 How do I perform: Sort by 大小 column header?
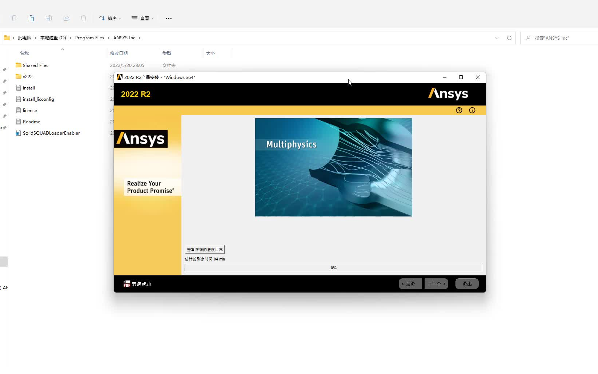coord(210,53)
